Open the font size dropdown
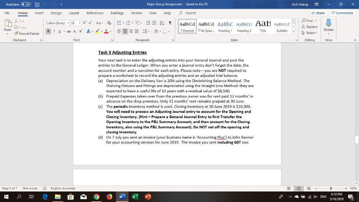Viewport: 359px width, 202px height. (x=80, y=23)
